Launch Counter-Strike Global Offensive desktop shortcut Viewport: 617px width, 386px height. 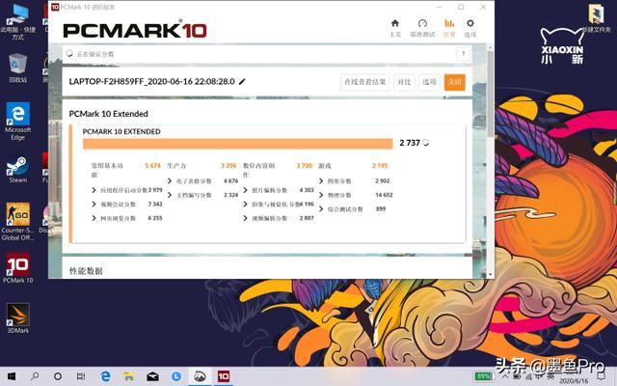(x=17, y=221)
